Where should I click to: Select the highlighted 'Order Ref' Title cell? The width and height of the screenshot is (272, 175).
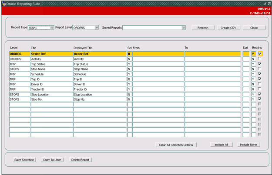tap(52, 54)
